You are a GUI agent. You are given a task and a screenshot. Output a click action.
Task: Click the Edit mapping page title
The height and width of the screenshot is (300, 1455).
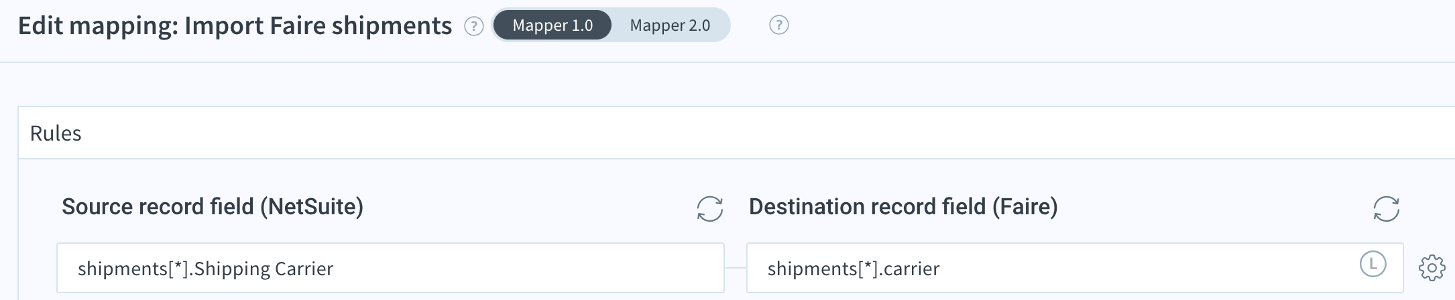pos(235,26)
